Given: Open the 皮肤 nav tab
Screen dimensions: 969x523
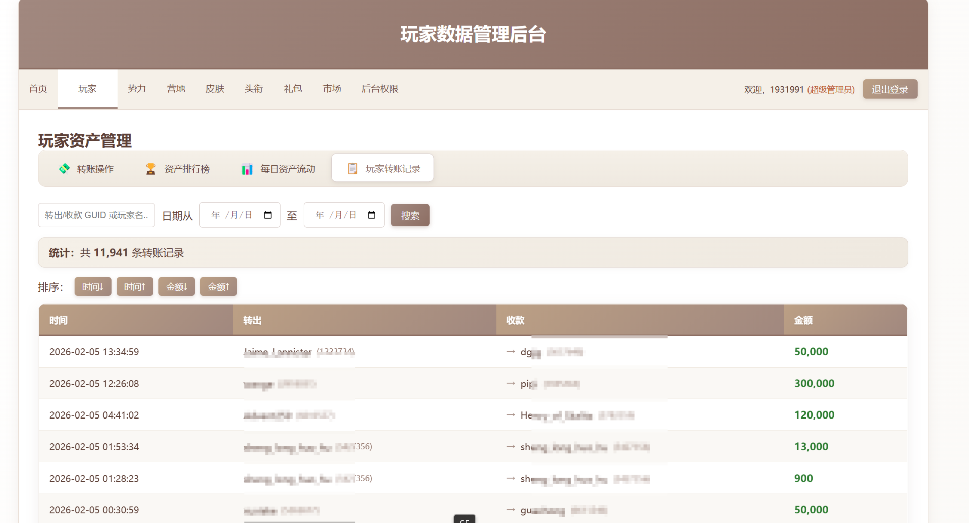Looking at the screenshot, I should [x=215, y=89].
